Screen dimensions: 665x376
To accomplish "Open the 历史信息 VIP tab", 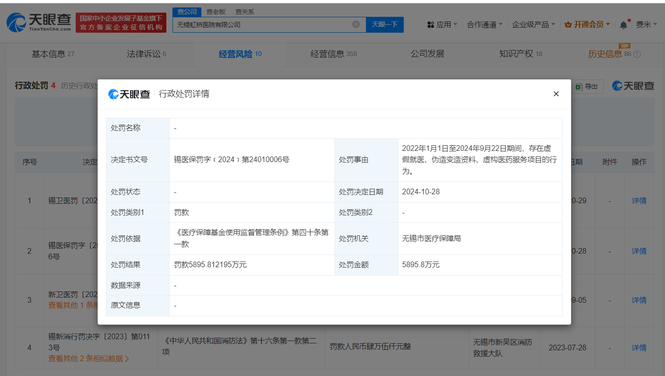I will [609, 54].
